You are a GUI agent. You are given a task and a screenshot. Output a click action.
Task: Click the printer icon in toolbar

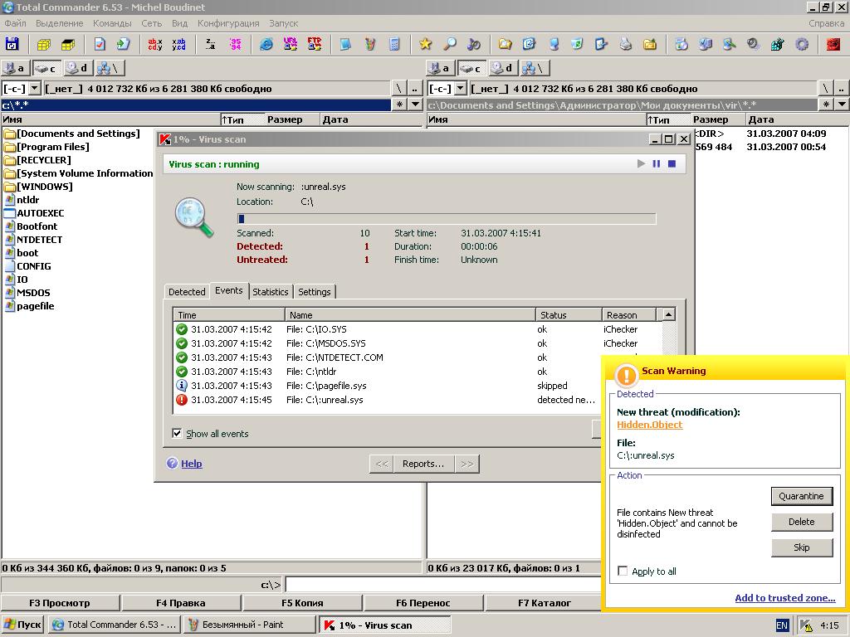[626, 44]
